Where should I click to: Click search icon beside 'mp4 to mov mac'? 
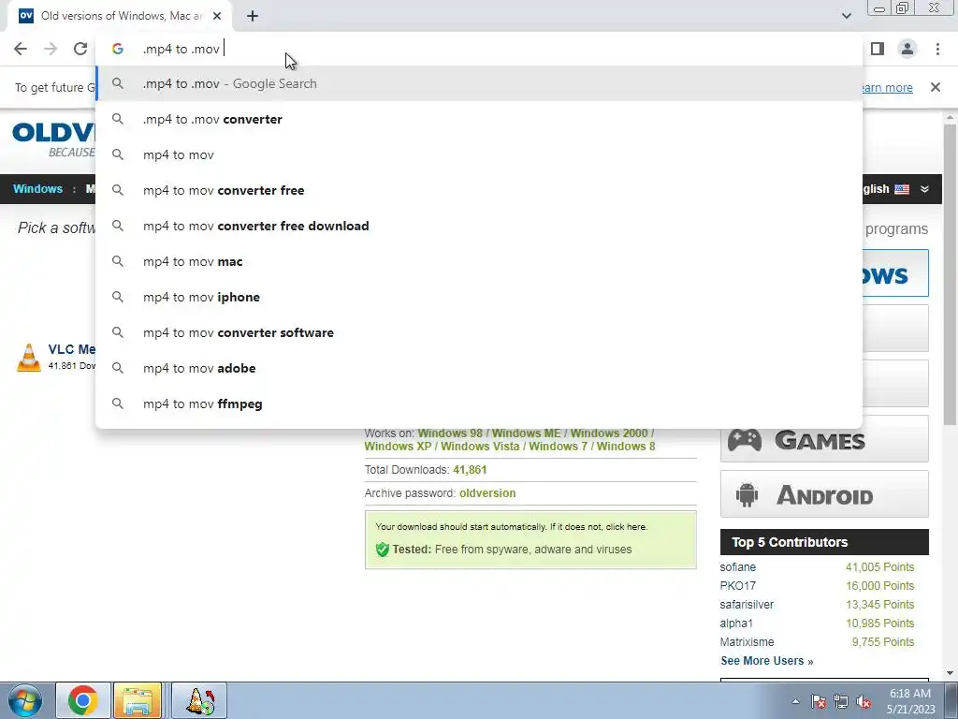(x=117, y=261)
